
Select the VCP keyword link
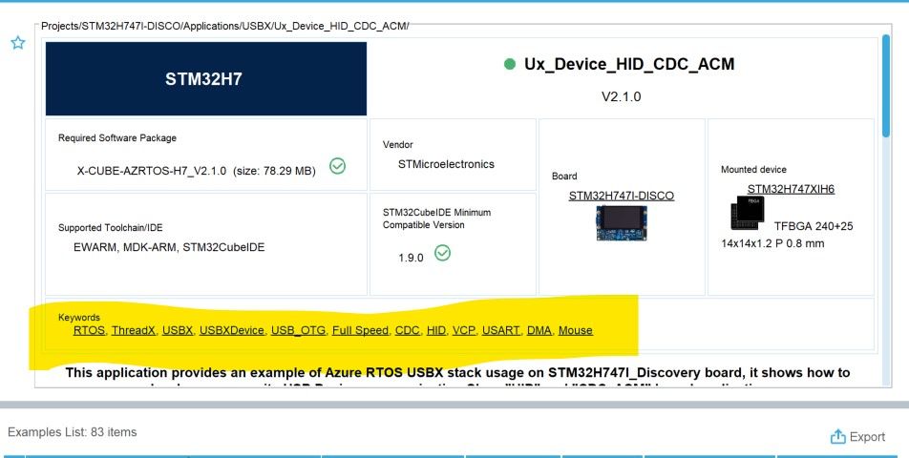coord(464,330)
